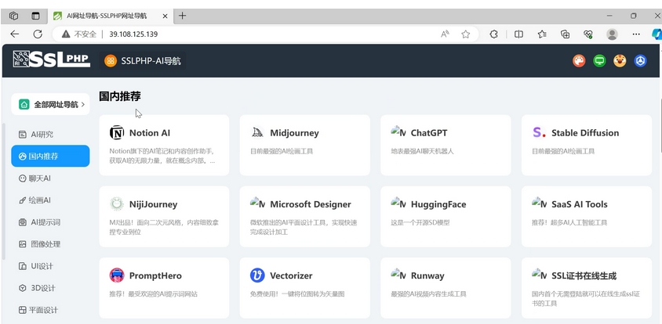Click the Copilot icon at toolbar edge

657,34
